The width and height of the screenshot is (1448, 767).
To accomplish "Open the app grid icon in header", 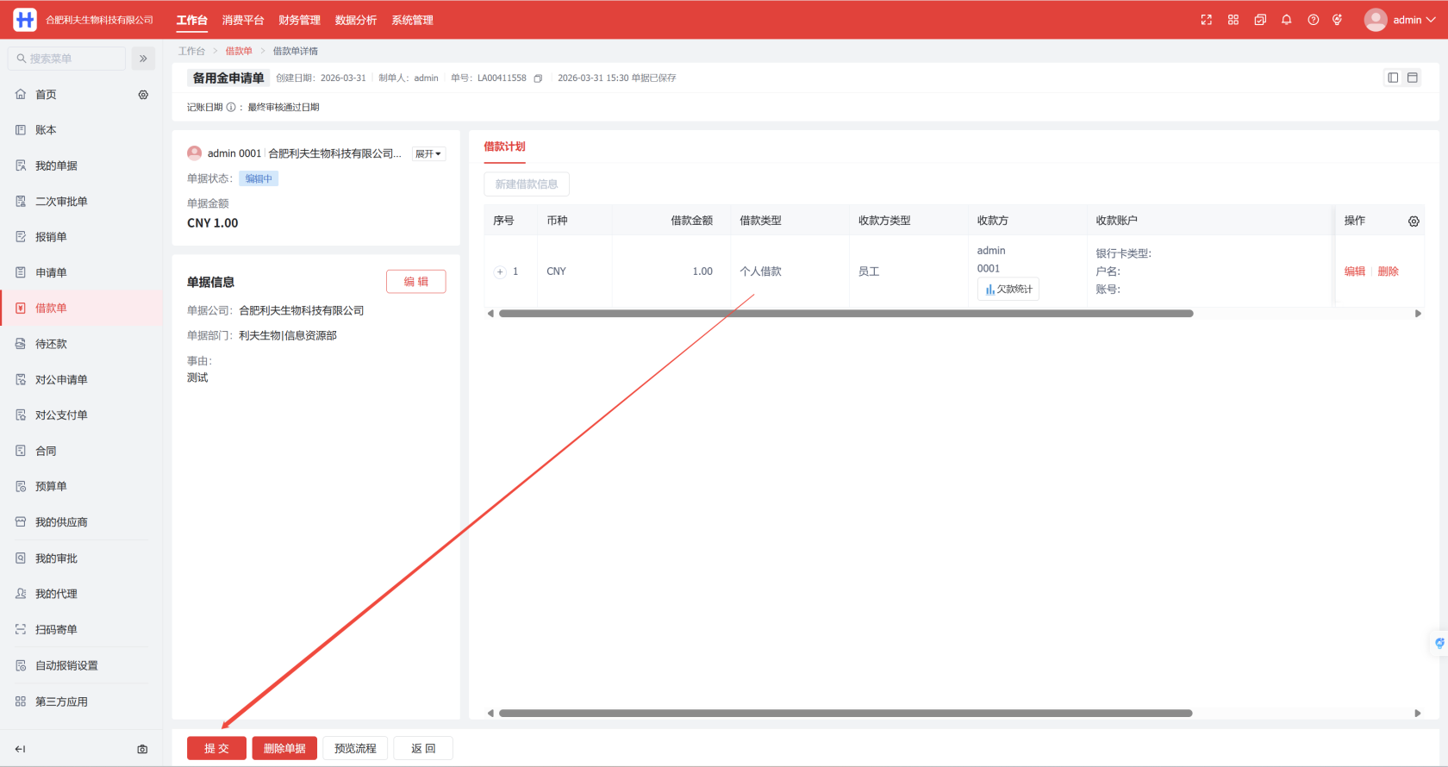I will (1233, 20).
